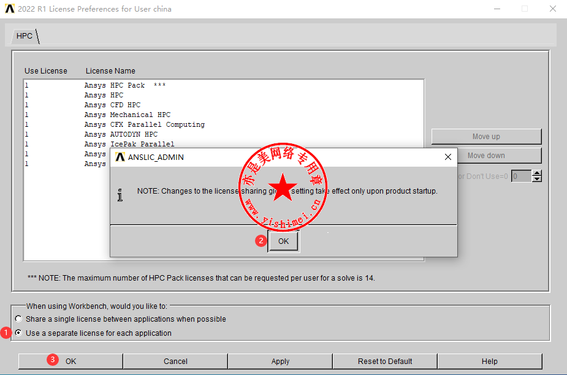Viewport: 567px width, 375px height.
Task: Decrease the Use/Don't Use value with the down arrow
Action: tap(537, 179)
